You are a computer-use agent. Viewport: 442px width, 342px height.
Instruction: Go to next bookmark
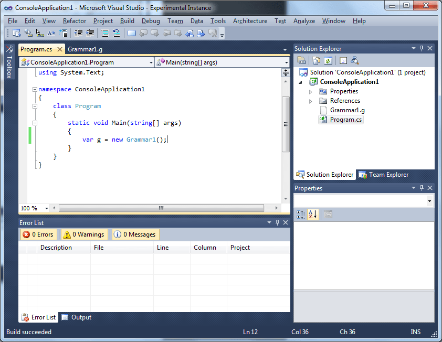point(155,33)
